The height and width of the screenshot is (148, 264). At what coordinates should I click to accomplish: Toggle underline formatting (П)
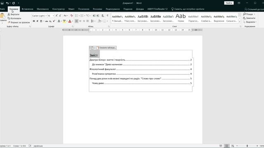(x=41, y=21)
